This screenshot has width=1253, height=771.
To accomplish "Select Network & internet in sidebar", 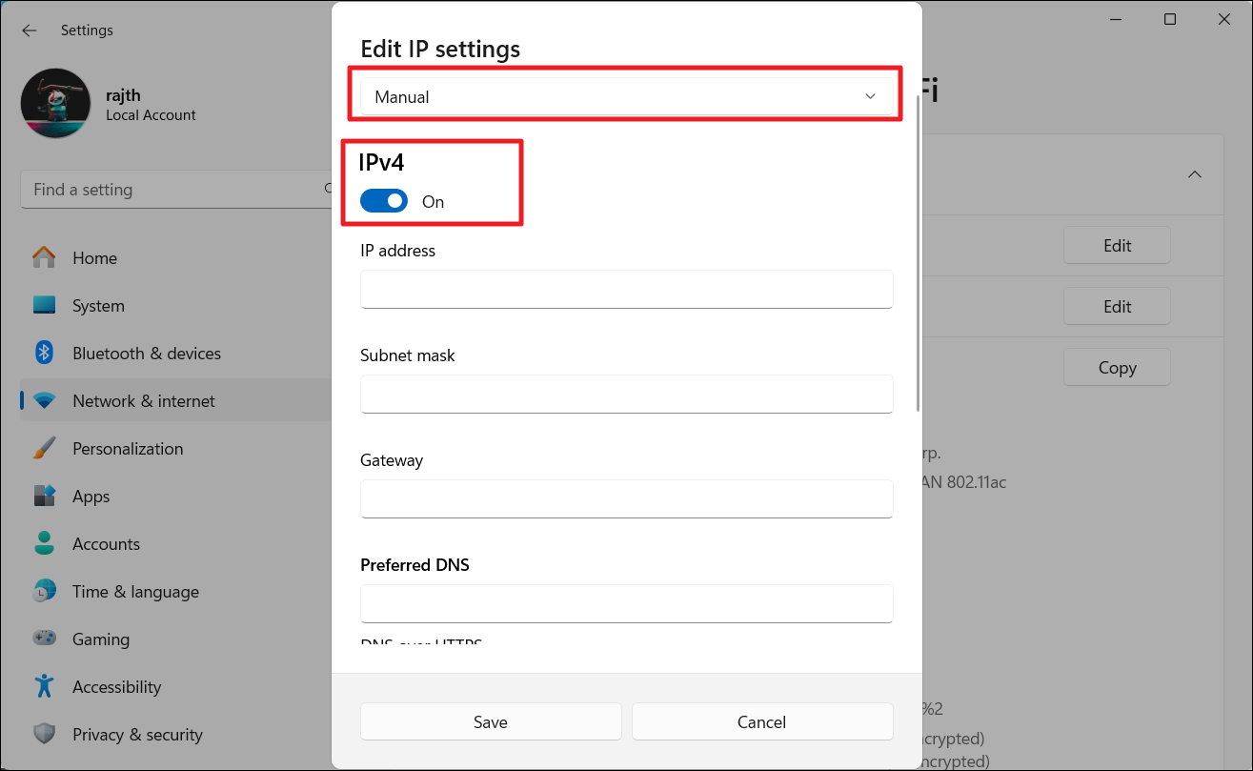I will point(143,400).
